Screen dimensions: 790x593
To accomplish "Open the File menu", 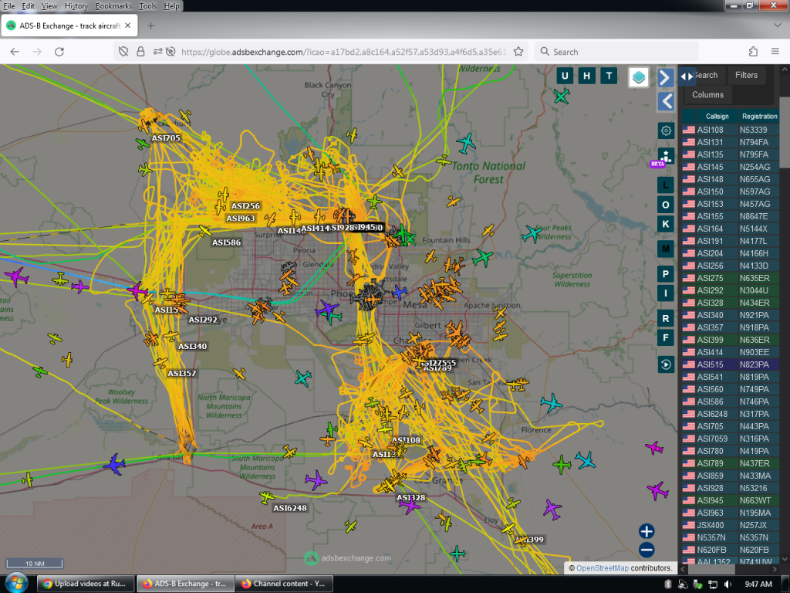I will (x=9, y=6).
